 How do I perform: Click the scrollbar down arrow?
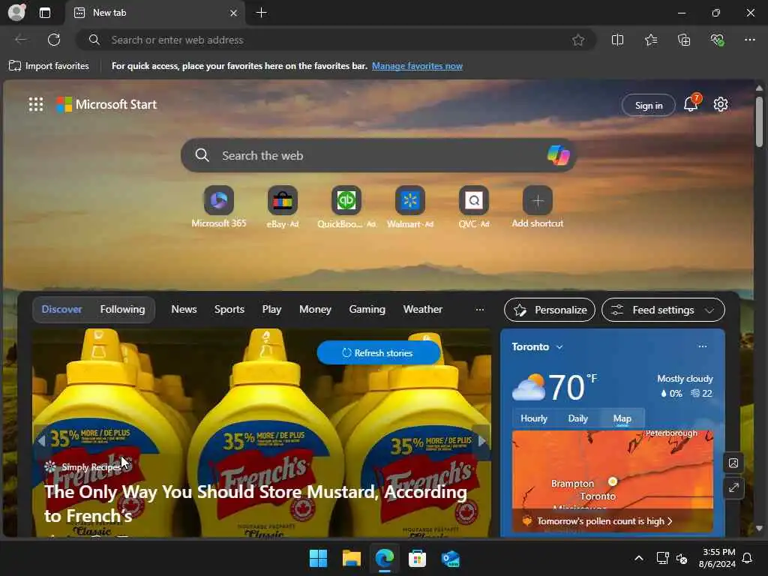click(759, 529)
